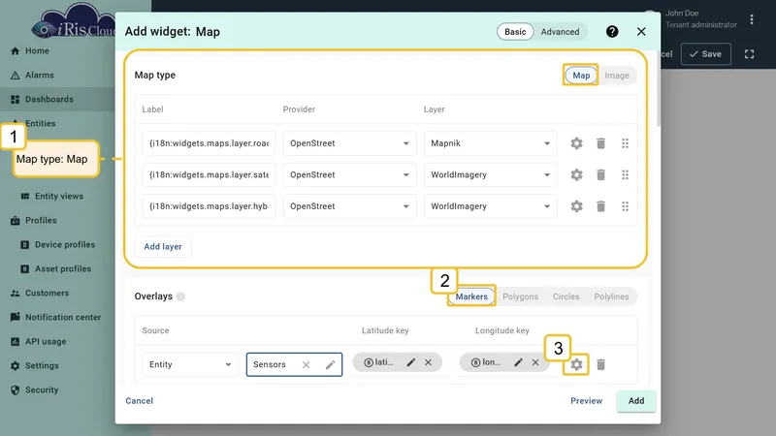Open marker settings gear for Sensors overlay
Image resolution: width=776 pixels, height=436 pixels.
(x=576, y=365)
